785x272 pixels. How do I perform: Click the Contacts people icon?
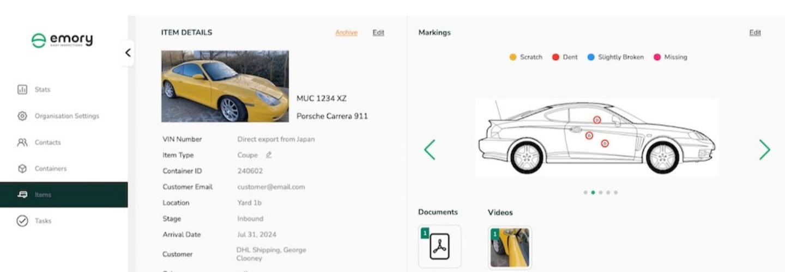click(22, 143)
